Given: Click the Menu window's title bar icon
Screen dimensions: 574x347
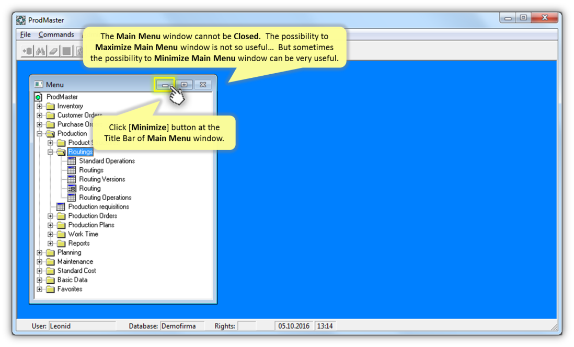Looking at the screenshot, I should pos(39,85).
